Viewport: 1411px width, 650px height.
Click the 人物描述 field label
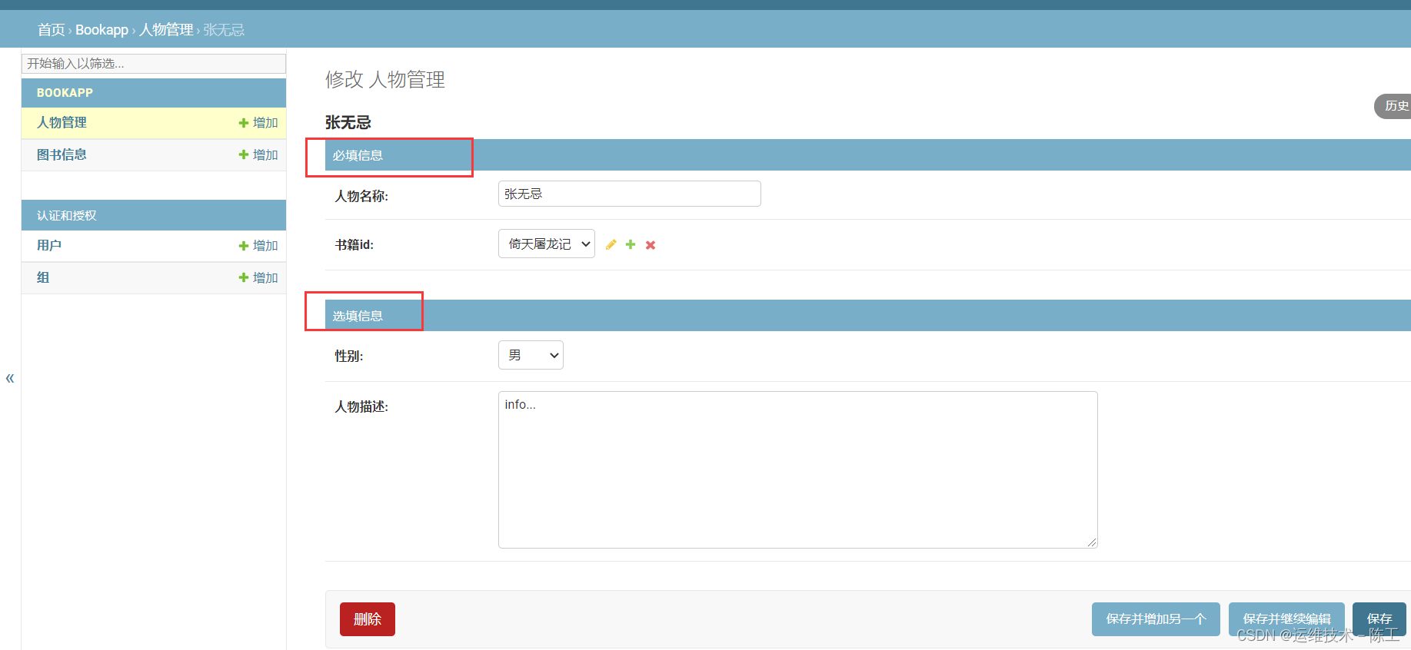pyautogui.click(x=361, y=407)
